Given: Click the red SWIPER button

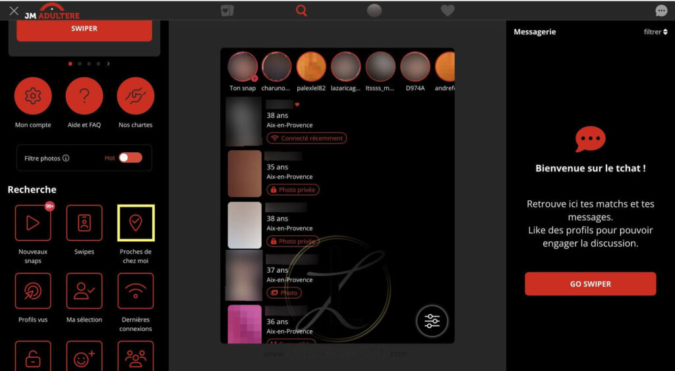Looking at the screenshot, I should click(84, 29).
